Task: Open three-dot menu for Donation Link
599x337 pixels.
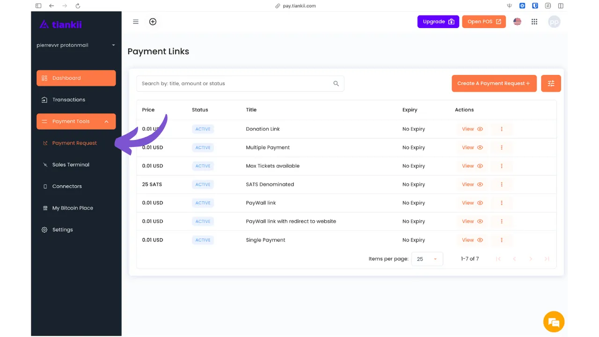Action: 501,129
